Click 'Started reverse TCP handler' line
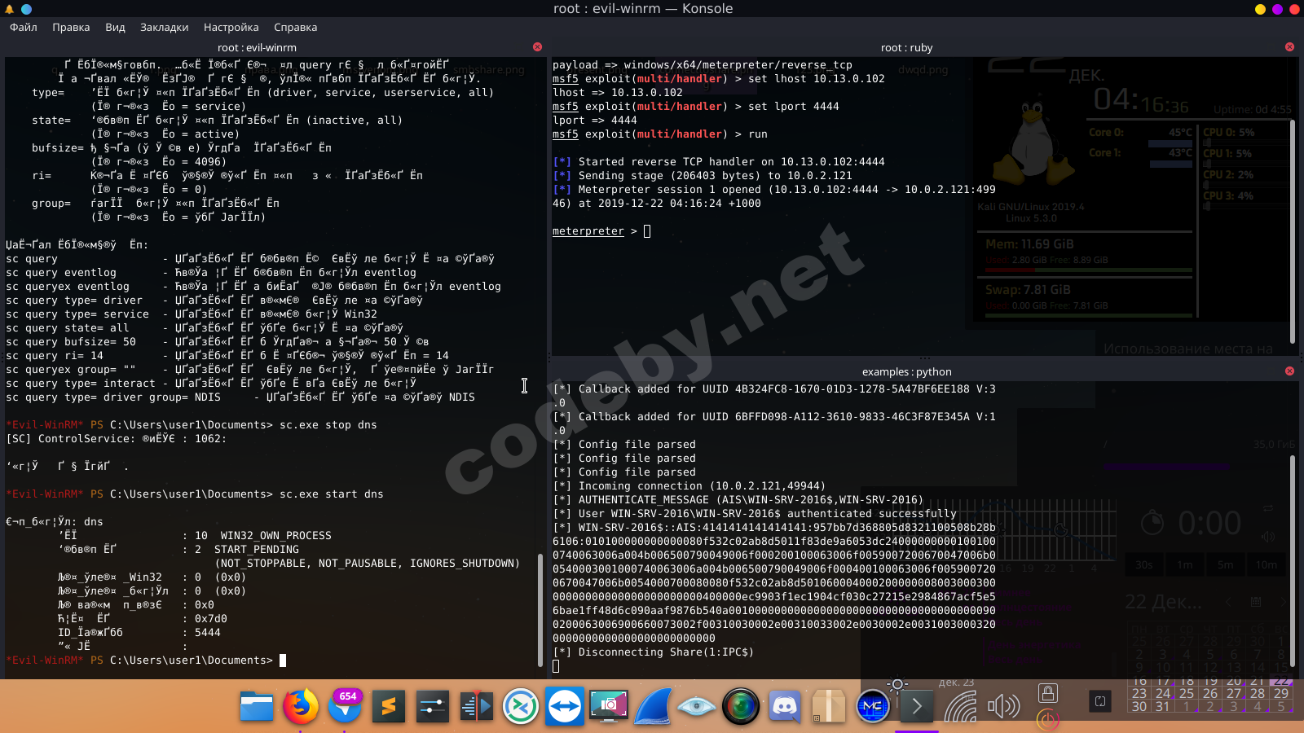1304x733 pixels. [719, 162]
